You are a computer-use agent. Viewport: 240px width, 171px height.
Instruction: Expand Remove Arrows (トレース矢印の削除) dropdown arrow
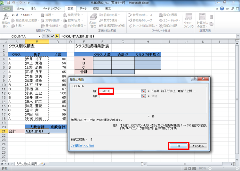pyautogui.click(x=156, y=26)
